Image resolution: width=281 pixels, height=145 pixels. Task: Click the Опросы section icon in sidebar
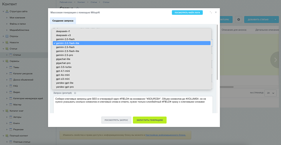(7, 36)
